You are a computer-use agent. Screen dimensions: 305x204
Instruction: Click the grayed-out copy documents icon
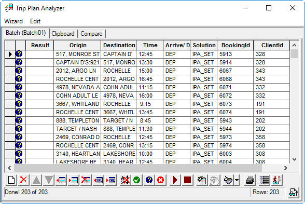tap(215, 180)
